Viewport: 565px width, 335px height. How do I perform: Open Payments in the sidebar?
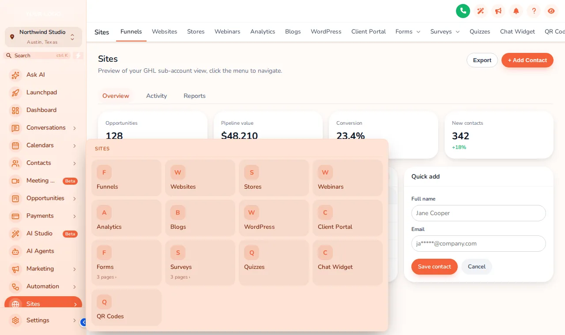(x=43, y=216)
